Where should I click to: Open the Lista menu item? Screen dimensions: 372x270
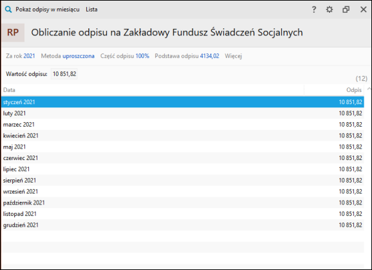tap(91, 10)
